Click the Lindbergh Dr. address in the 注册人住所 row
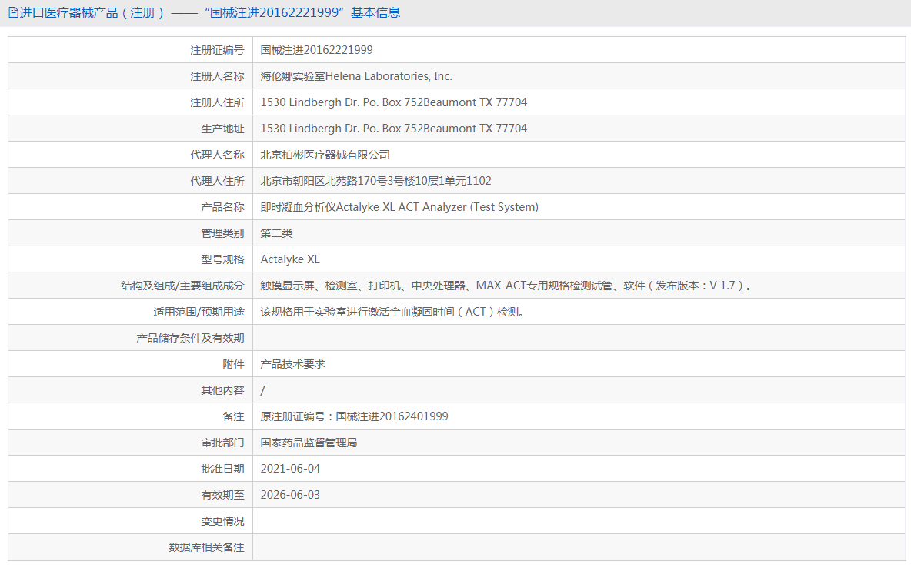The width and height of the screenshot is (911, 565). click(394, 103)
